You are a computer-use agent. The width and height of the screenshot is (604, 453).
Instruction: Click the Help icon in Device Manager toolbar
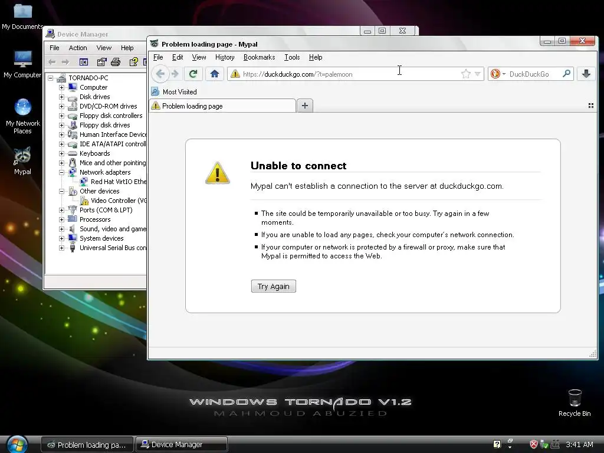pos(133,61)
